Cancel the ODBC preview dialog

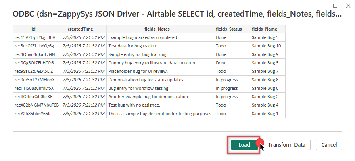click(x=329, y=145)
